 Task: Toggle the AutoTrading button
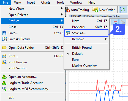coord(77,10)
